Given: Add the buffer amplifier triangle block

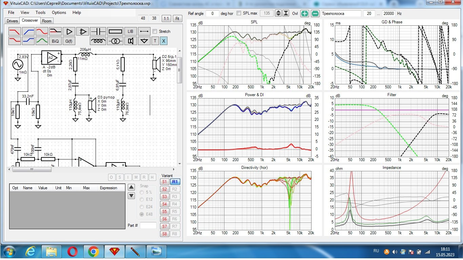Looking at the screenshot, I should [x=69, y=31].
